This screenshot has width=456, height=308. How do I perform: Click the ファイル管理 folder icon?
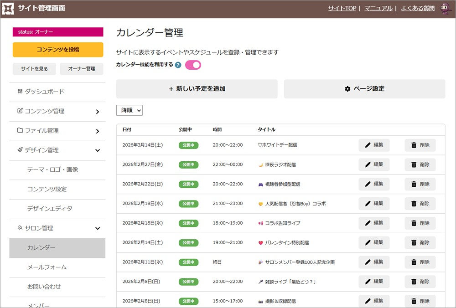click(20, 130)
